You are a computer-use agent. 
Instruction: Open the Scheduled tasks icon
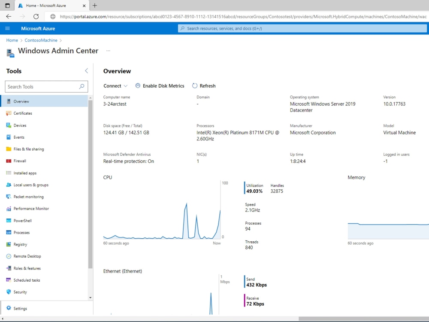point(9,280)
